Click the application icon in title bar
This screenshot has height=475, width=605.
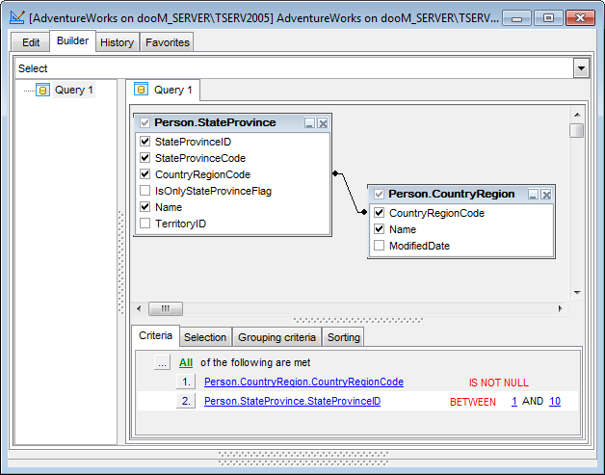[15, 17]
